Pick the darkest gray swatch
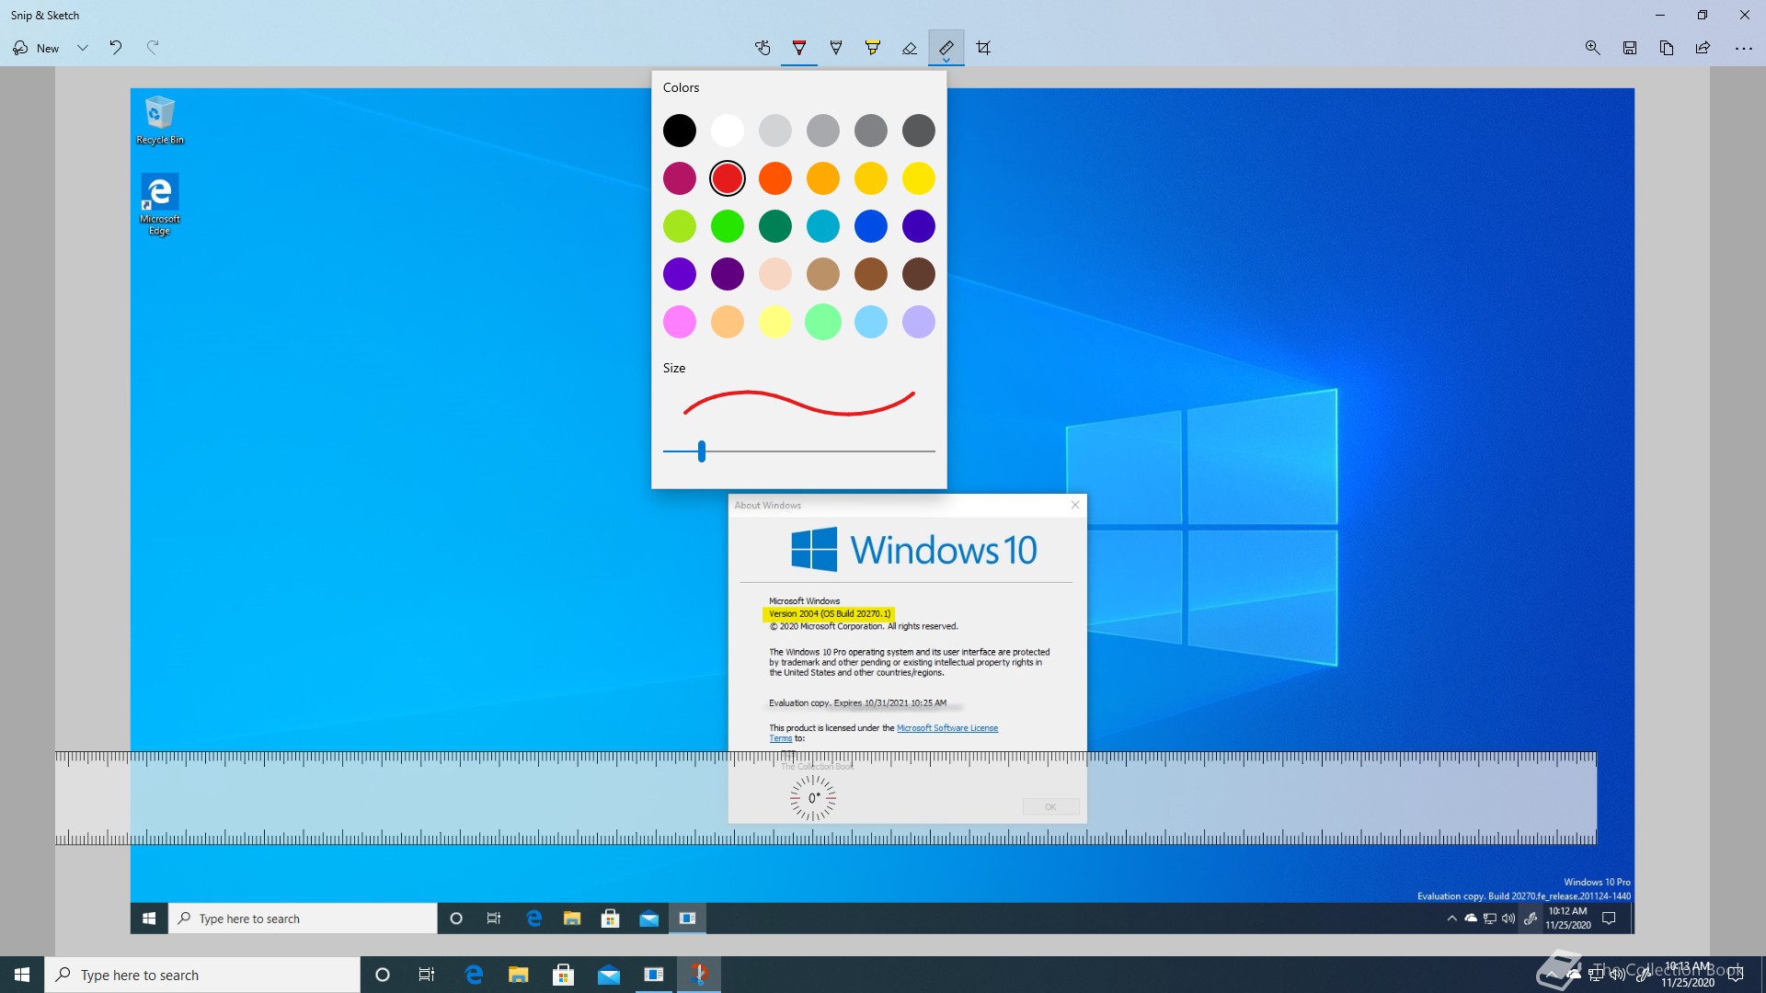The width and height of the screenshot is (1766, 993). [x=919, y=131]
